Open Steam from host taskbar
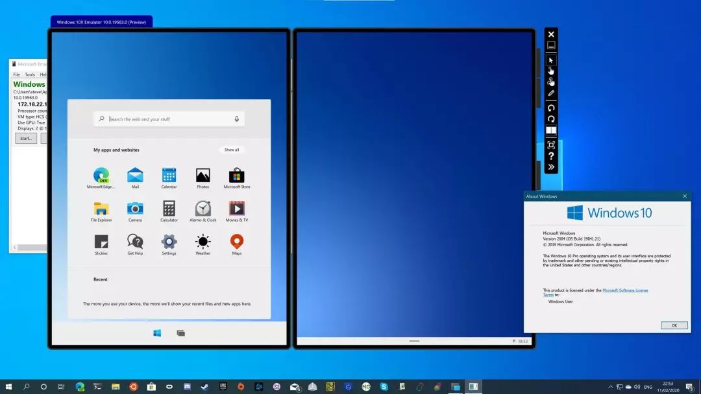 (204, 386)
